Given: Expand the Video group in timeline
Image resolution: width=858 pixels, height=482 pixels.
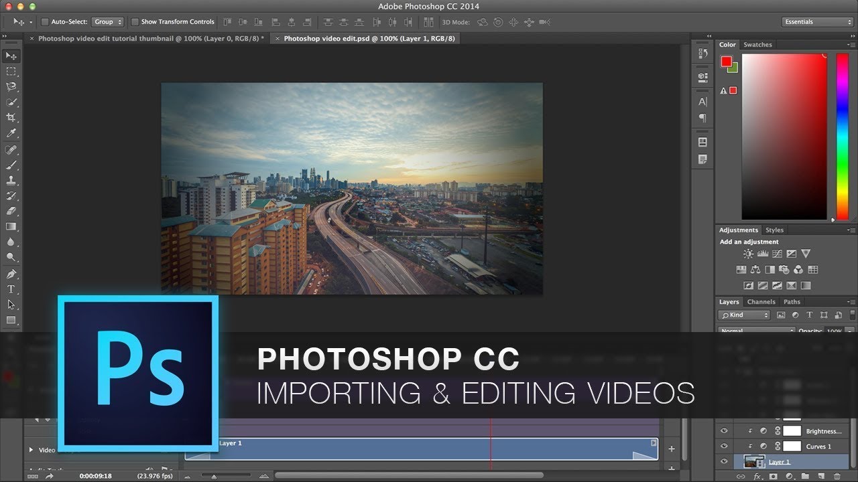Looking at the screenshot, I should pyautogui.click(x=31, y=450).
